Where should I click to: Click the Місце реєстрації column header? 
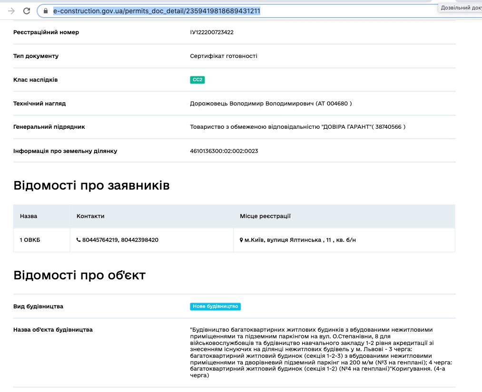click(265, 216)
